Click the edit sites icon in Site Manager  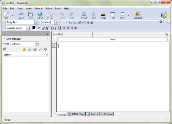(x=4, y=49)
